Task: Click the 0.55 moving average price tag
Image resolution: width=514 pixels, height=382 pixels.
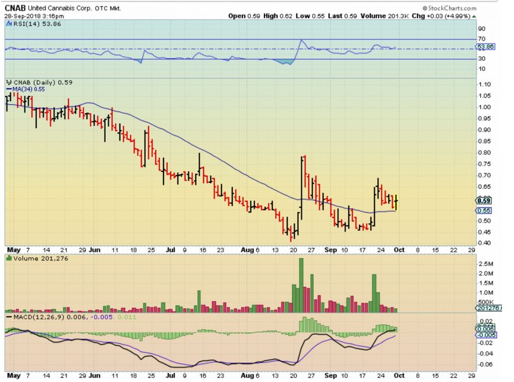Action: point(484,211)
